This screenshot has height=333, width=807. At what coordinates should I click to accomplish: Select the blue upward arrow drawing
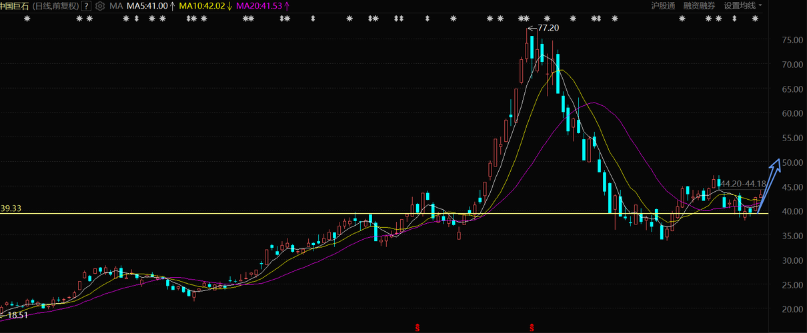coord(769,186)
